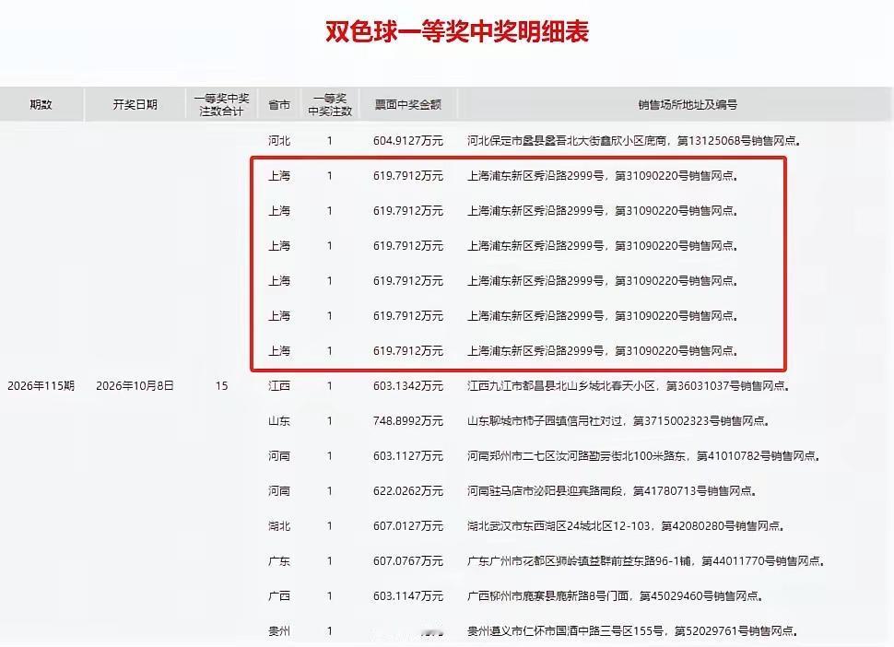Select the 销售场所地址及编号 column header
The height and width of the screenshot is (647, 894).
pos(688,104)
